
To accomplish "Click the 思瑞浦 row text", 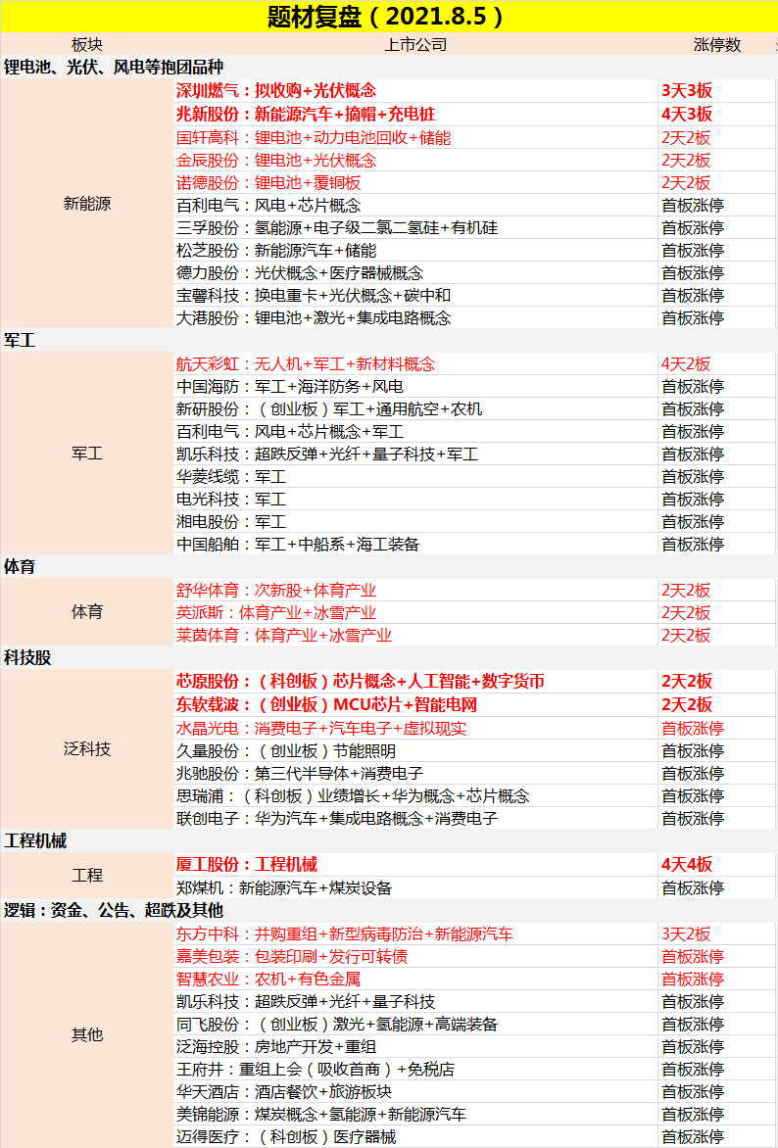I will click(353, 795).
